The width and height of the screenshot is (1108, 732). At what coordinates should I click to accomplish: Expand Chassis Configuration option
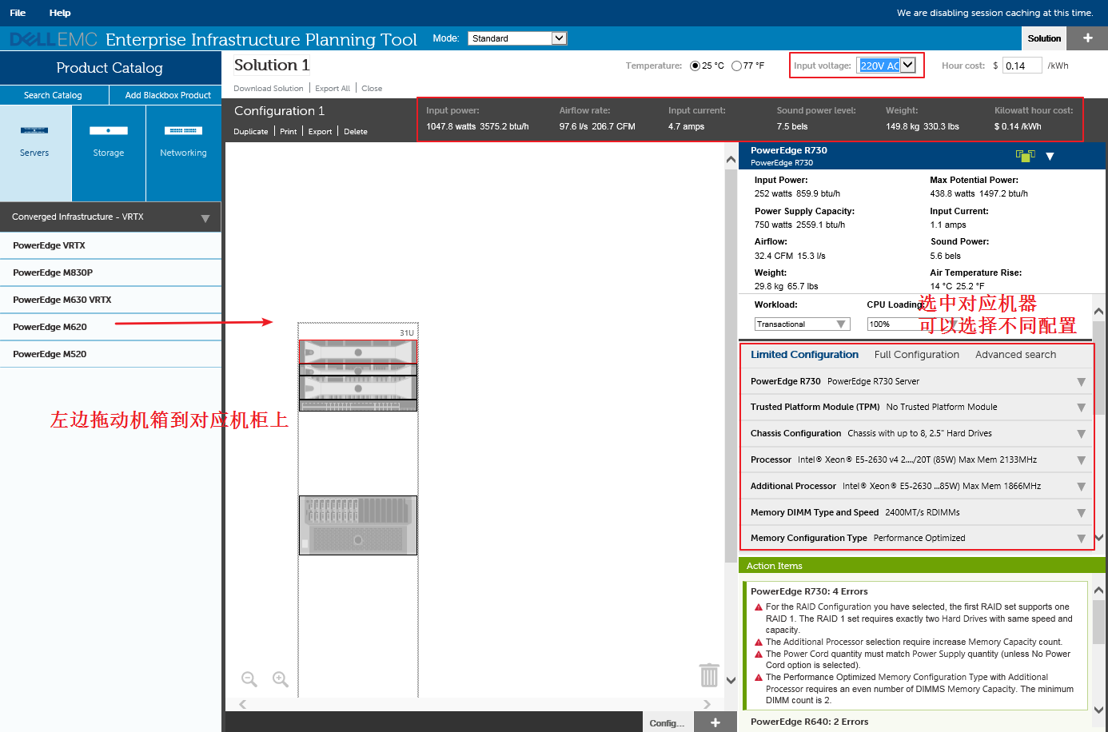(x=916, y=433)
